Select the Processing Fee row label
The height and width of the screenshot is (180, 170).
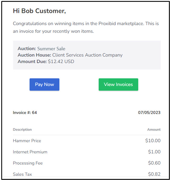[28, 163]
